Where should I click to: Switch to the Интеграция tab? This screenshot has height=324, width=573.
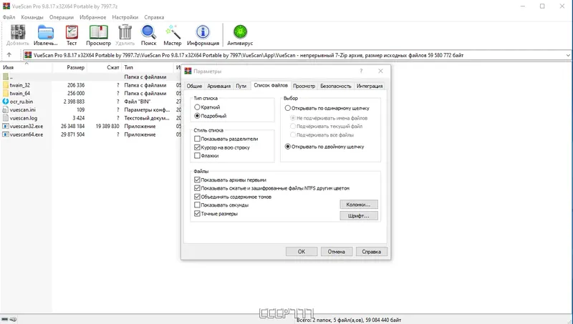point(370,86)
